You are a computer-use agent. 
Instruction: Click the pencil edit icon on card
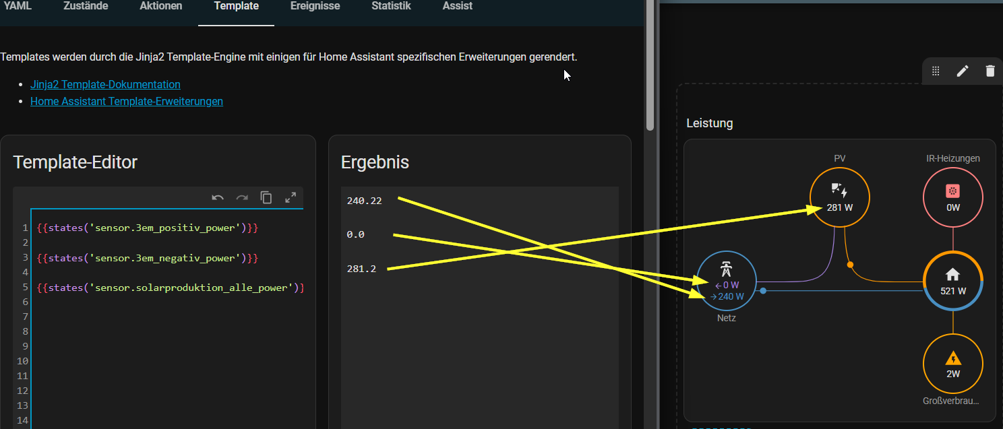click(x=963, y=71)
